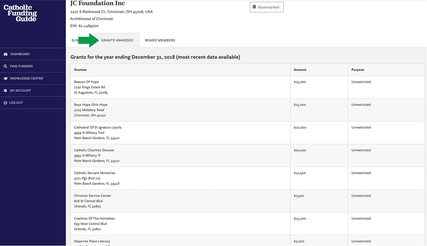Open the Catholic Funding Guide logo
427x246 pixels.
(20, 13)
